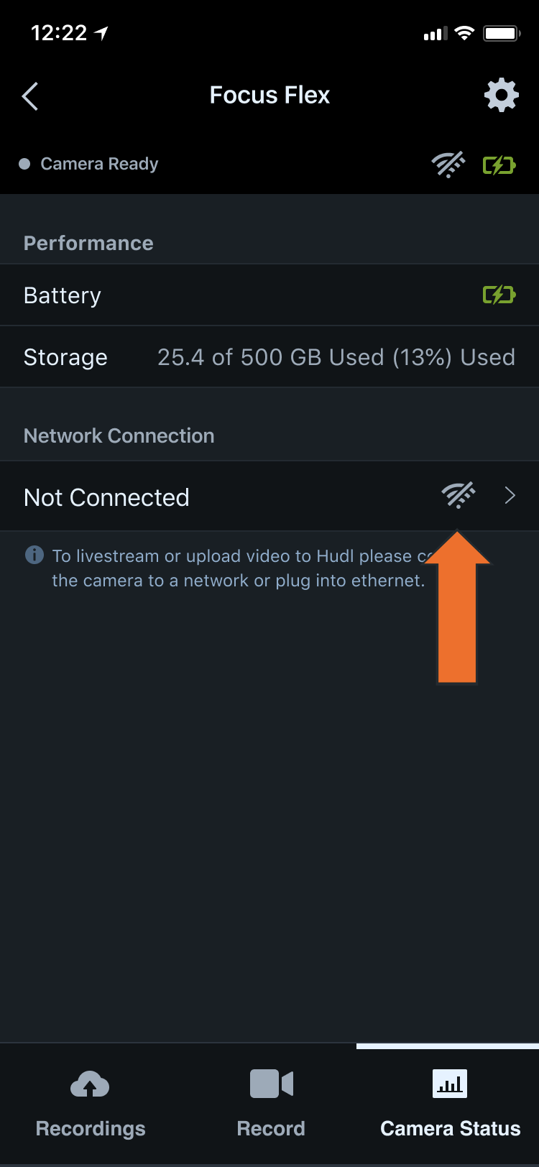Toggle the network connection row
The image size is (539, 1167).
(269, 497)
